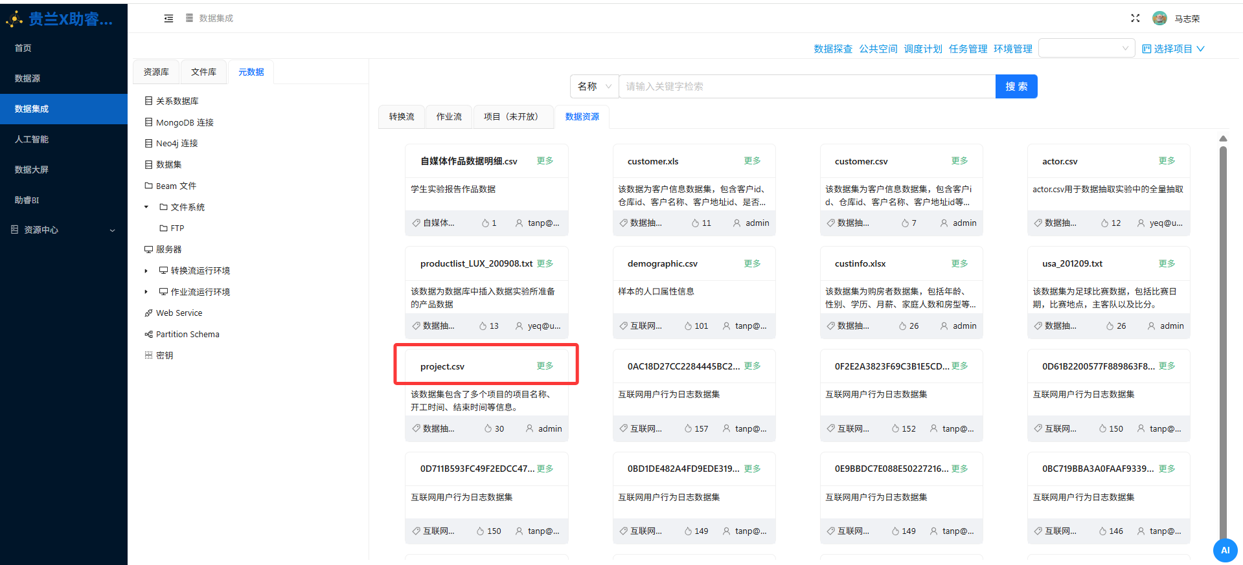
Task: Click the 选择项目 window icon
Action: [1146, 49]
